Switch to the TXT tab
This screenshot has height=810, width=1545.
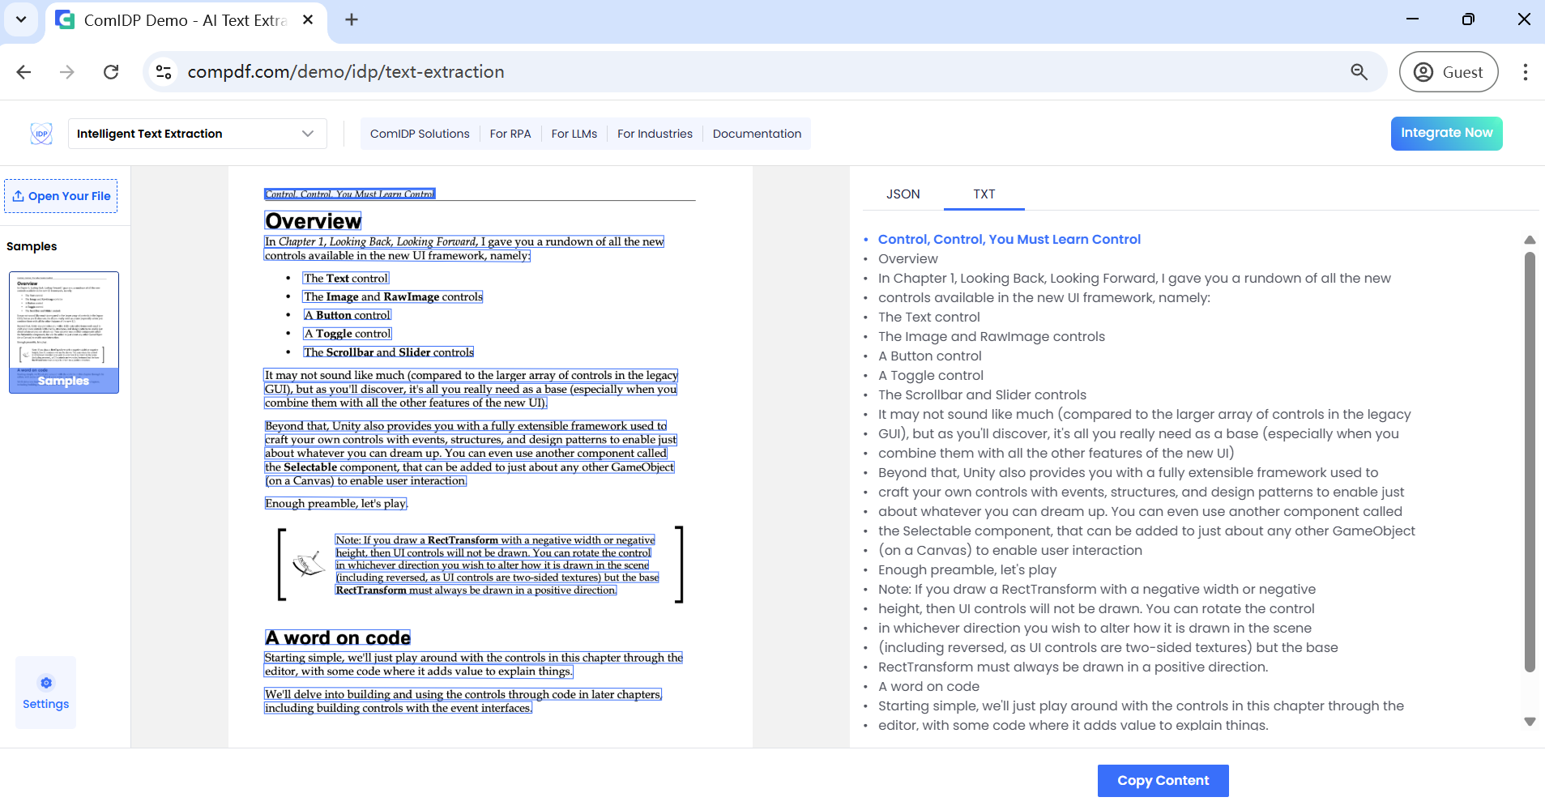(984, 194)
